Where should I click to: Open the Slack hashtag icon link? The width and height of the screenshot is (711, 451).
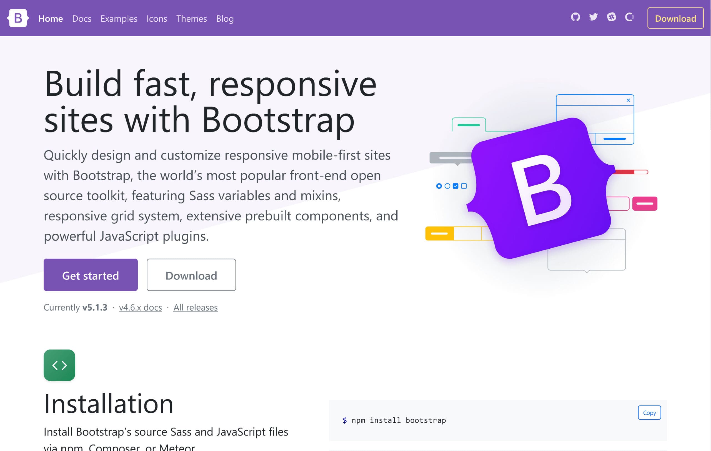[x=611, y=17]
